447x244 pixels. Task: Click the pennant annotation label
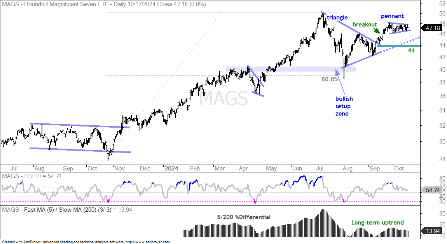392,16
